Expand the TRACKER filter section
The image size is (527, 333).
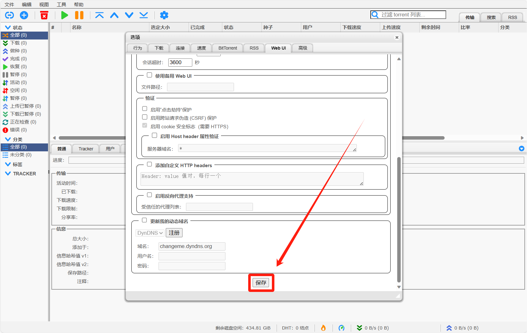(8, 173)
